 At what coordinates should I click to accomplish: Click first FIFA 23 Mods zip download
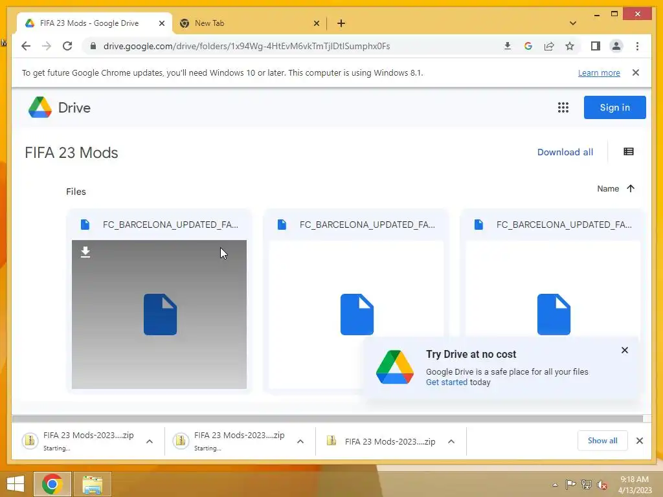coord(78,441)
